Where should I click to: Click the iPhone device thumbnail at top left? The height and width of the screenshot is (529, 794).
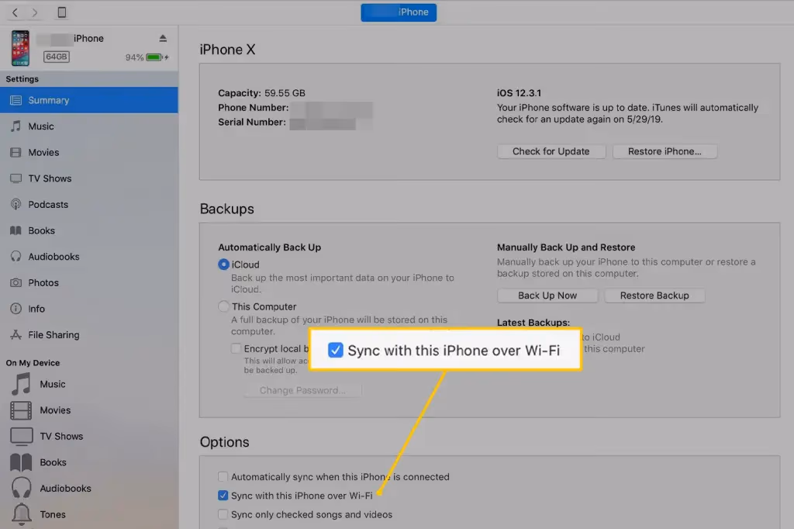point(19,47)
